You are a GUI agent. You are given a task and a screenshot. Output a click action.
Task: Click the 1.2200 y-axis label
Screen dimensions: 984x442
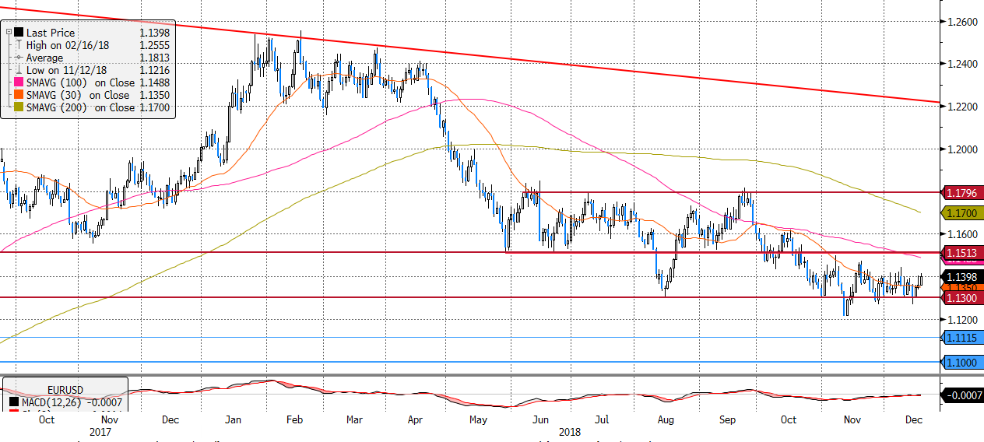962,107
